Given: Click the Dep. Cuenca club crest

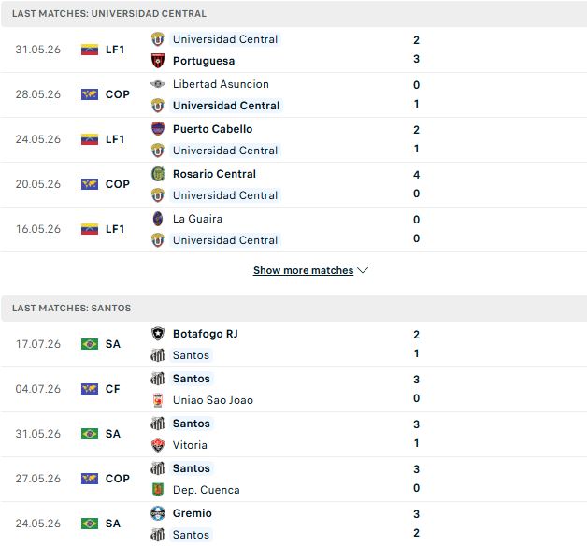Looking at the screenshot, I should 158,490.
